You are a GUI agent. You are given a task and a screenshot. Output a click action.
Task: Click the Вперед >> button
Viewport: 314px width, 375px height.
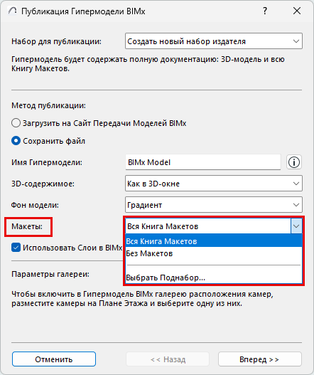click(260, 359)
